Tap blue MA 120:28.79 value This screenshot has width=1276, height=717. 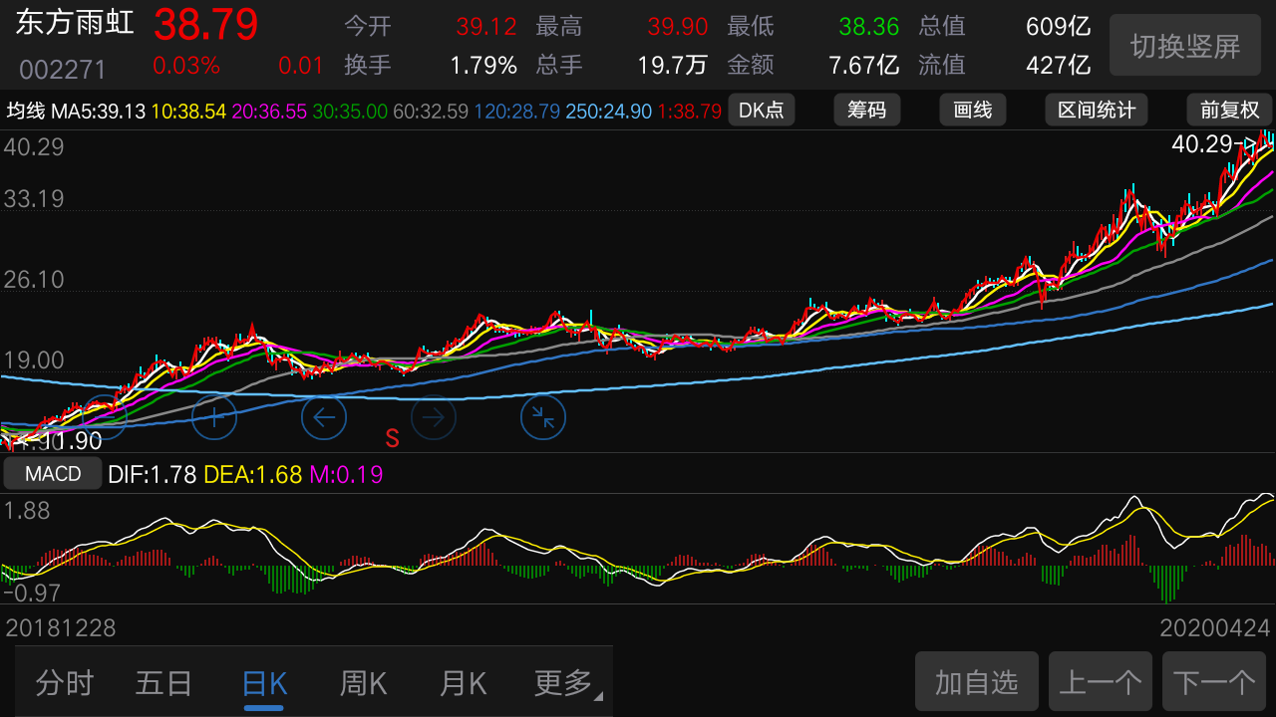(x=516, y=111)
